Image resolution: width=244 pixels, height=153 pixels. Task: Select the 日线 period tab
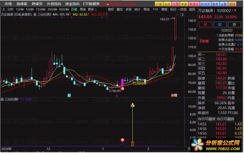tap(74, 9)
